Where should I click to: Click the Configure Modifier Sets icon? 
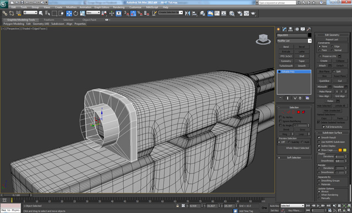[307, 98]
